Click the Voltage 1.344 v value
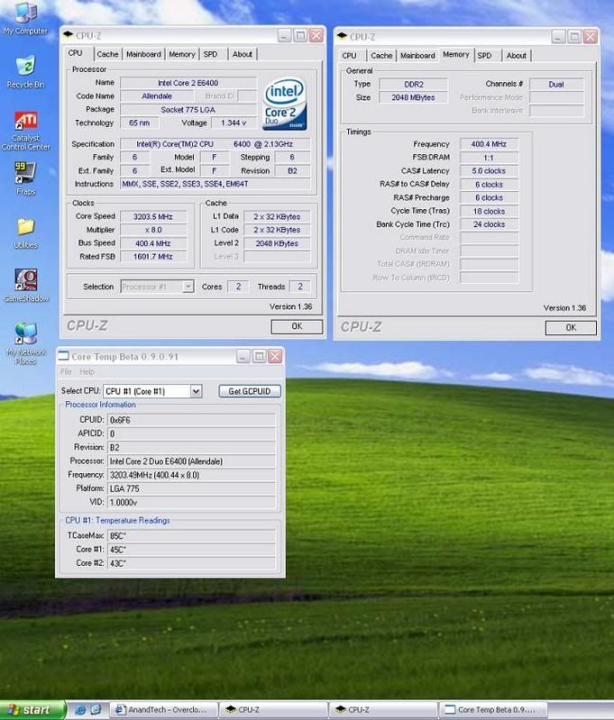The image size is (614, 720). tap(234, 123)
